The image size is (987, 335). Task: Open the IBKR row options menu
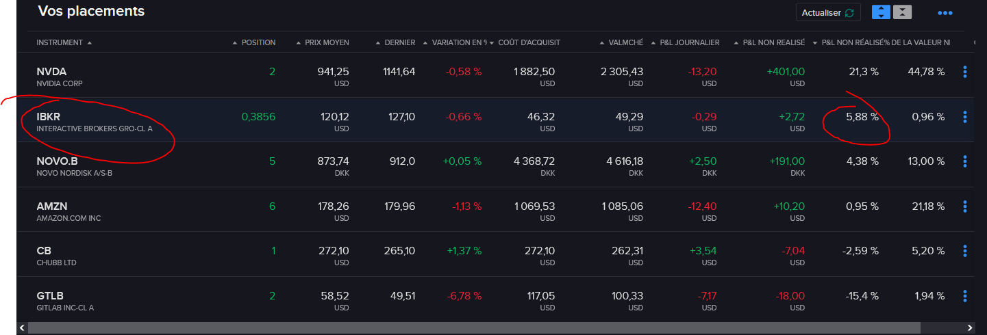click(965, 117)
